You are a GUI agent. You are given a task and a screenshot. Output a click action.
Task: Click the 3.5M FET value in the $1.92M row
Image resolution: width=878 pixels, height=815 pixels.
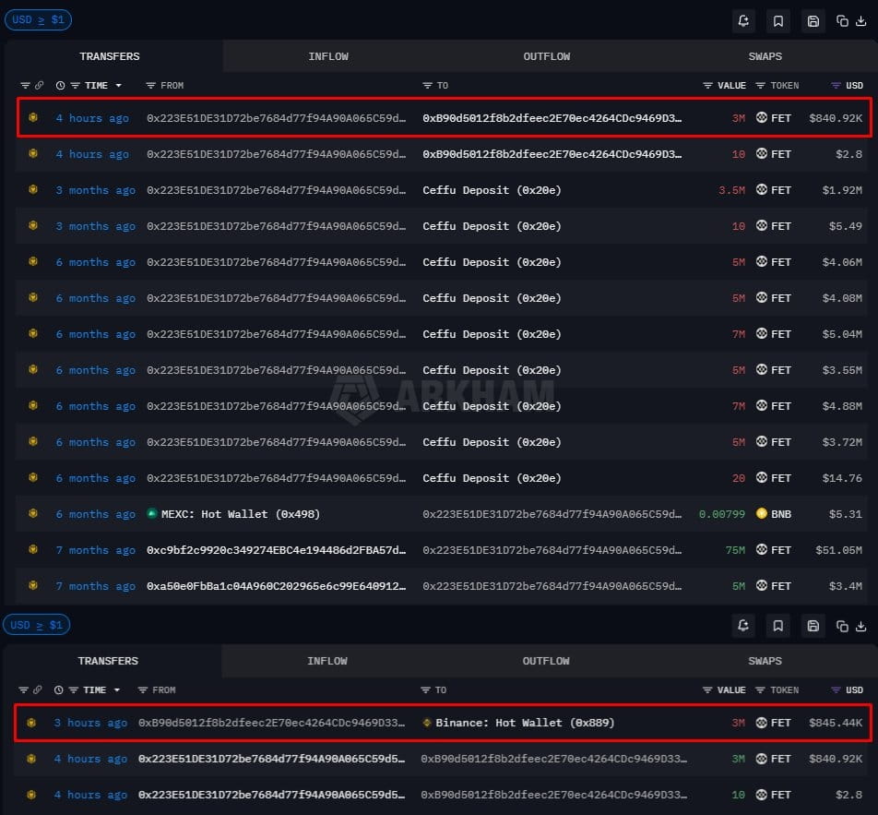coord(732,190)
